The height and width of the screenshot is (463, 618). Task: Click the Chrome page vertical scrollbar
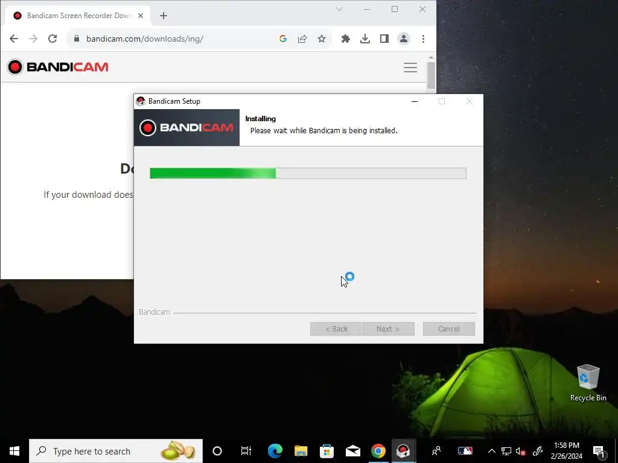[431, 75]
